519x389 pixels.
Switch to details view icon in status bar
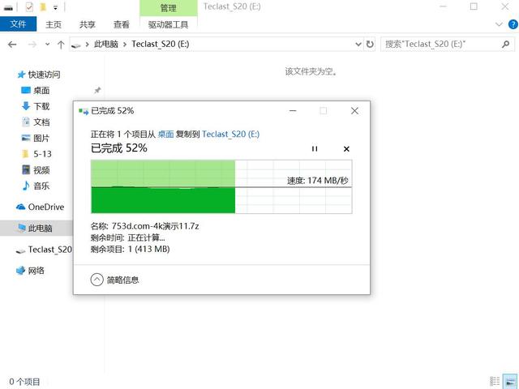coord(495,381)
